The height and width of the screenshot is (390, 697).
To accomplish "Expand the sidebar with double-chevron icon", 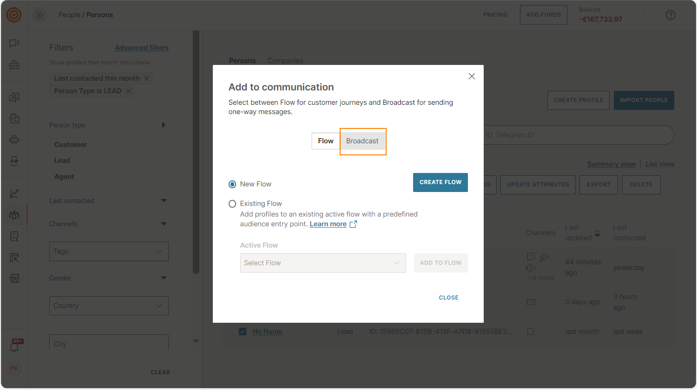I will pyautogui.click(x=39, y=15).
